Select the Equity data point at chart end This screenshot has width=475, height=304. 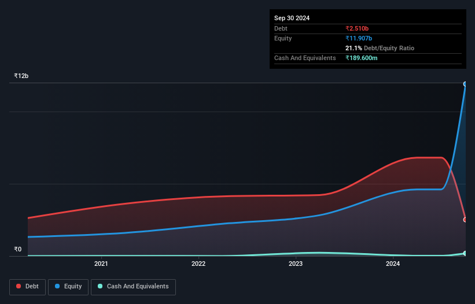(x=465, y=84)
